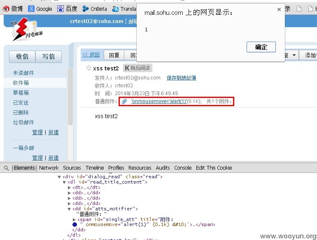Collapse the dl read_title_content node

[x=64, y=182]
